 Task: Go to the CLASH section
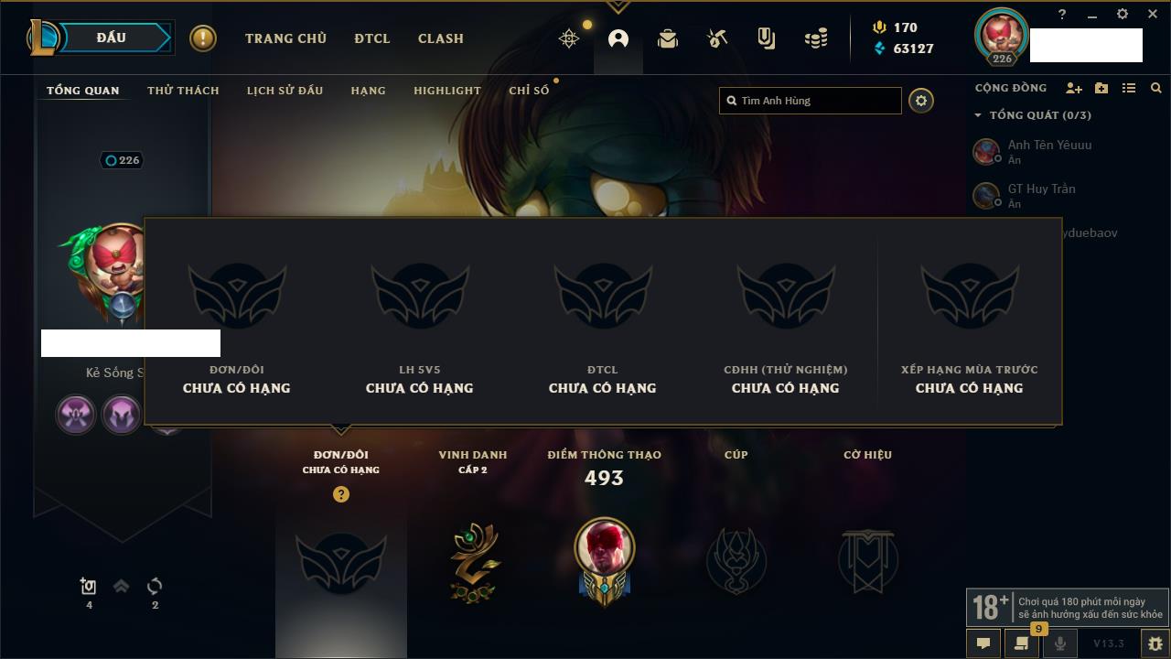point(441,38)
